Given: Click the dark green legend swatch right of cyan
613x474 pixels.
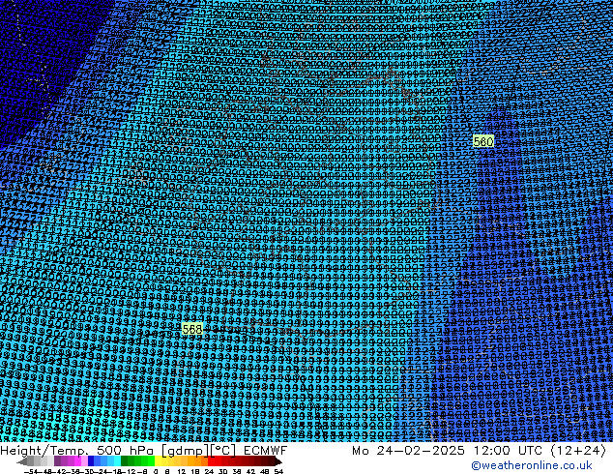Looking at the screenshot, I should 125,461.
